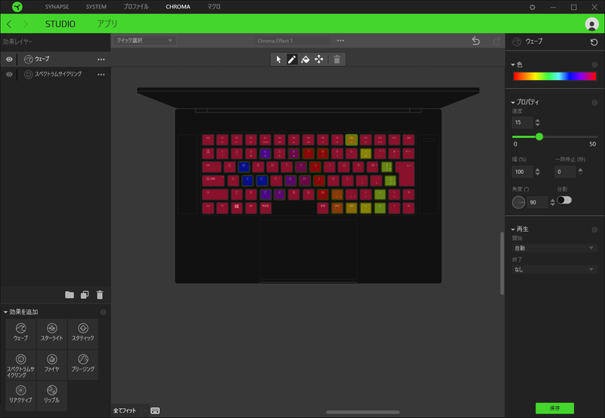Screen dimensions: 605x418
Task: Undo the last action
Action: pos(476,41)
